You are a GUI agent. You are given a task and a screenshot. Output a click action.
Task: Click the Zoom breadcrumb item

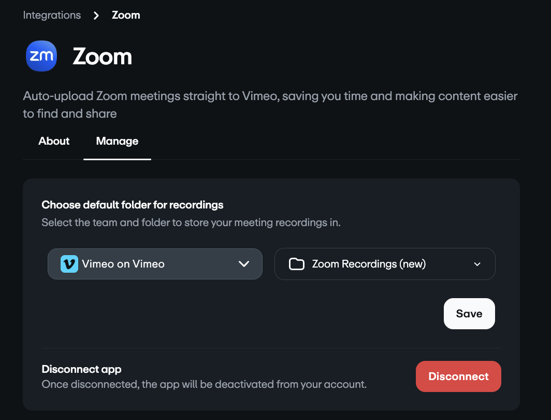point(126,15)
